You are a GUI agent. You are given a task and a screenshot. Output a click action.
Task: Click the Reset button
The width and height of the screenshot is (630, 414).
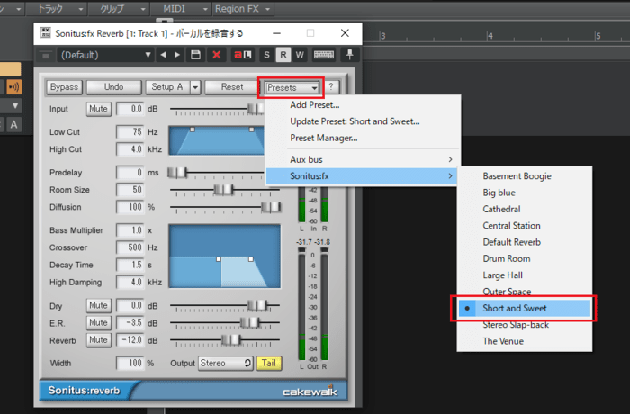coord(232,87)
